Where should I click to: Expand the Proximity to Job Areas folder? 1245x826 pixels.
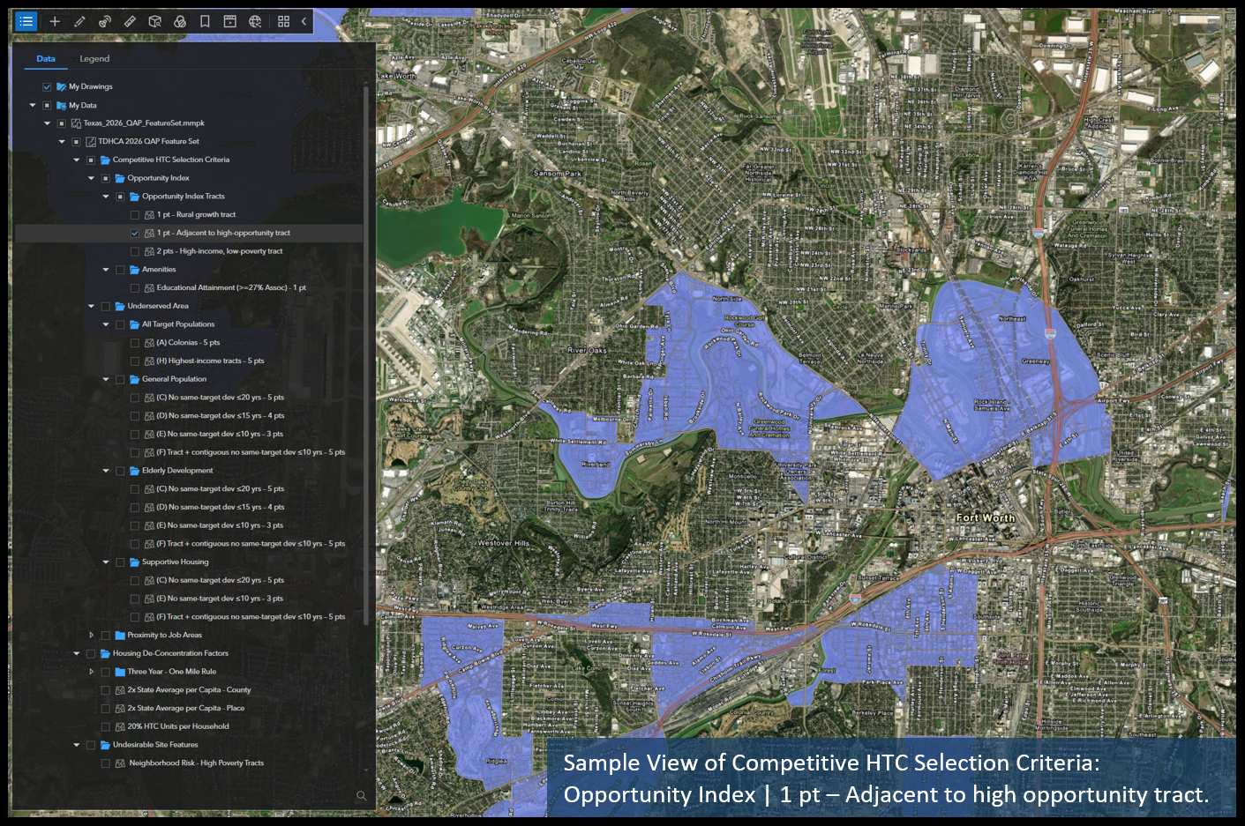click(x=91, y=635)
